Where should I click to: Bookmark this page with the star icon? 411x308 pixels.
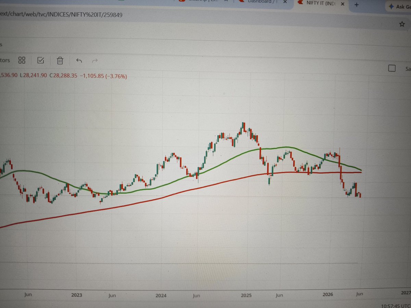[x=402, y=24]
